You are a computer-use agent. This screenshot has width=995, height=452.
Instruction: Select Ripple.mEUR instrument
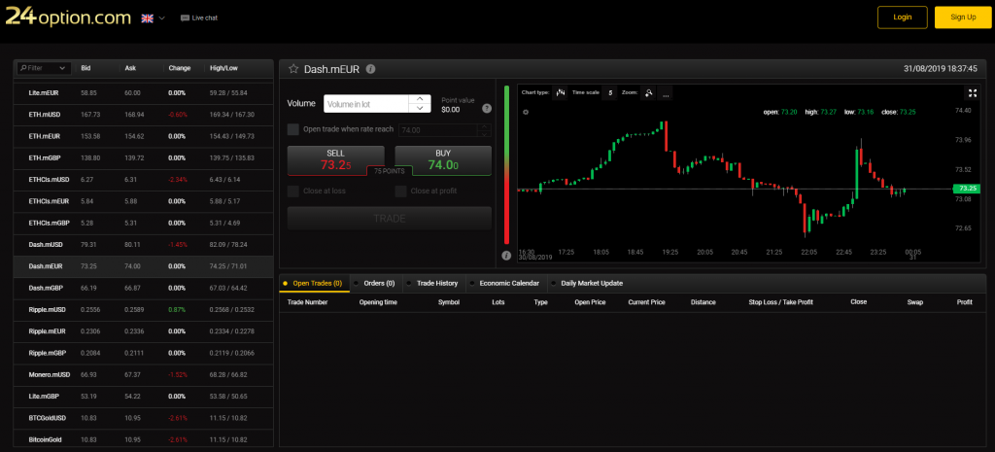(144, 331)
